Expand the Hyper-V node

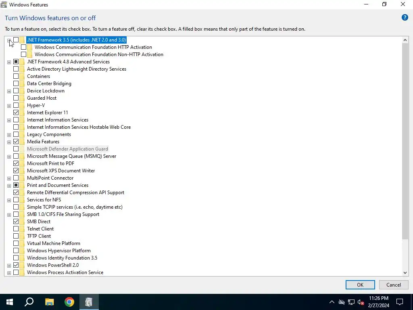[x=9, y=106]
